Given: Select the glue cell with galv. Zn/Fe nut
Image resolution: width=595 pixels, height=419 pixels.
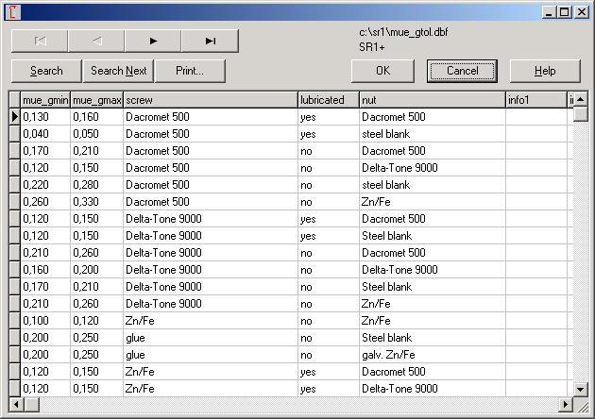Looking at the screenshot, I should 210,355.
